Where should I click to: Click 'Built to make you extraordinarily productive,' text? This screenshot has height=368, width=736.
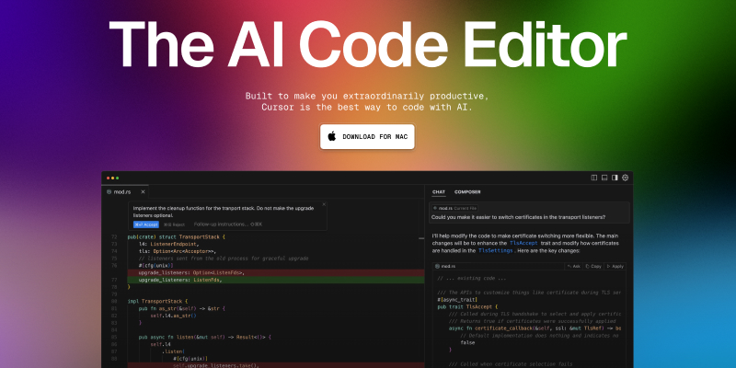(x=367, y=96)
